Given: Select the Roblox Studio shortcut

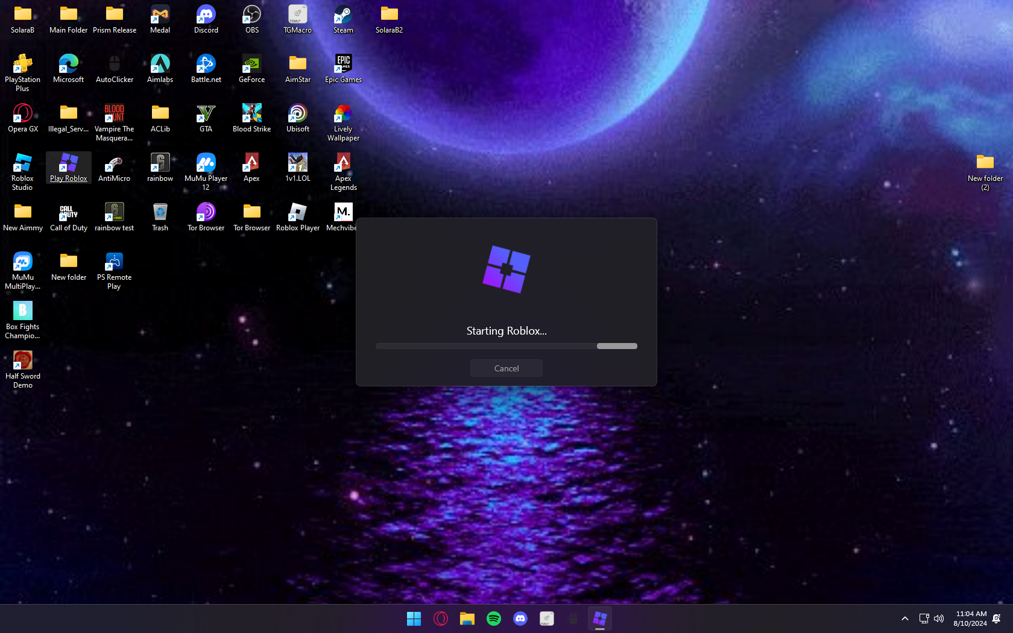Looking at the screenshot, I should 23,172.
